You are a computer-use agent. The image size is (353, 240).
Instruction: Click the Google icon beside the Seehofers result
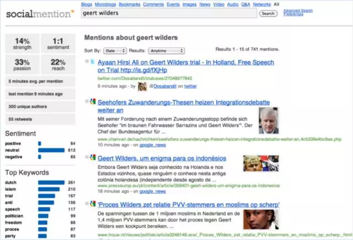click(x=93, y=102)
